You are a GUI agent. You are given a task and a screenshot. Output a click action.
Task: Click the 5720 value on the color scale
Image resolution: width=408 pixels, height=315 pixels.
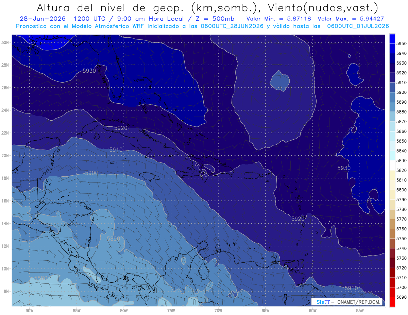(402, 268)
